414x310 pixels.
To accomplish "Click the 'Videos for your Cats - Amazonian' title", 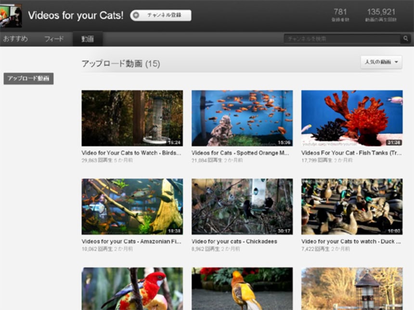I will click(131, 241).
